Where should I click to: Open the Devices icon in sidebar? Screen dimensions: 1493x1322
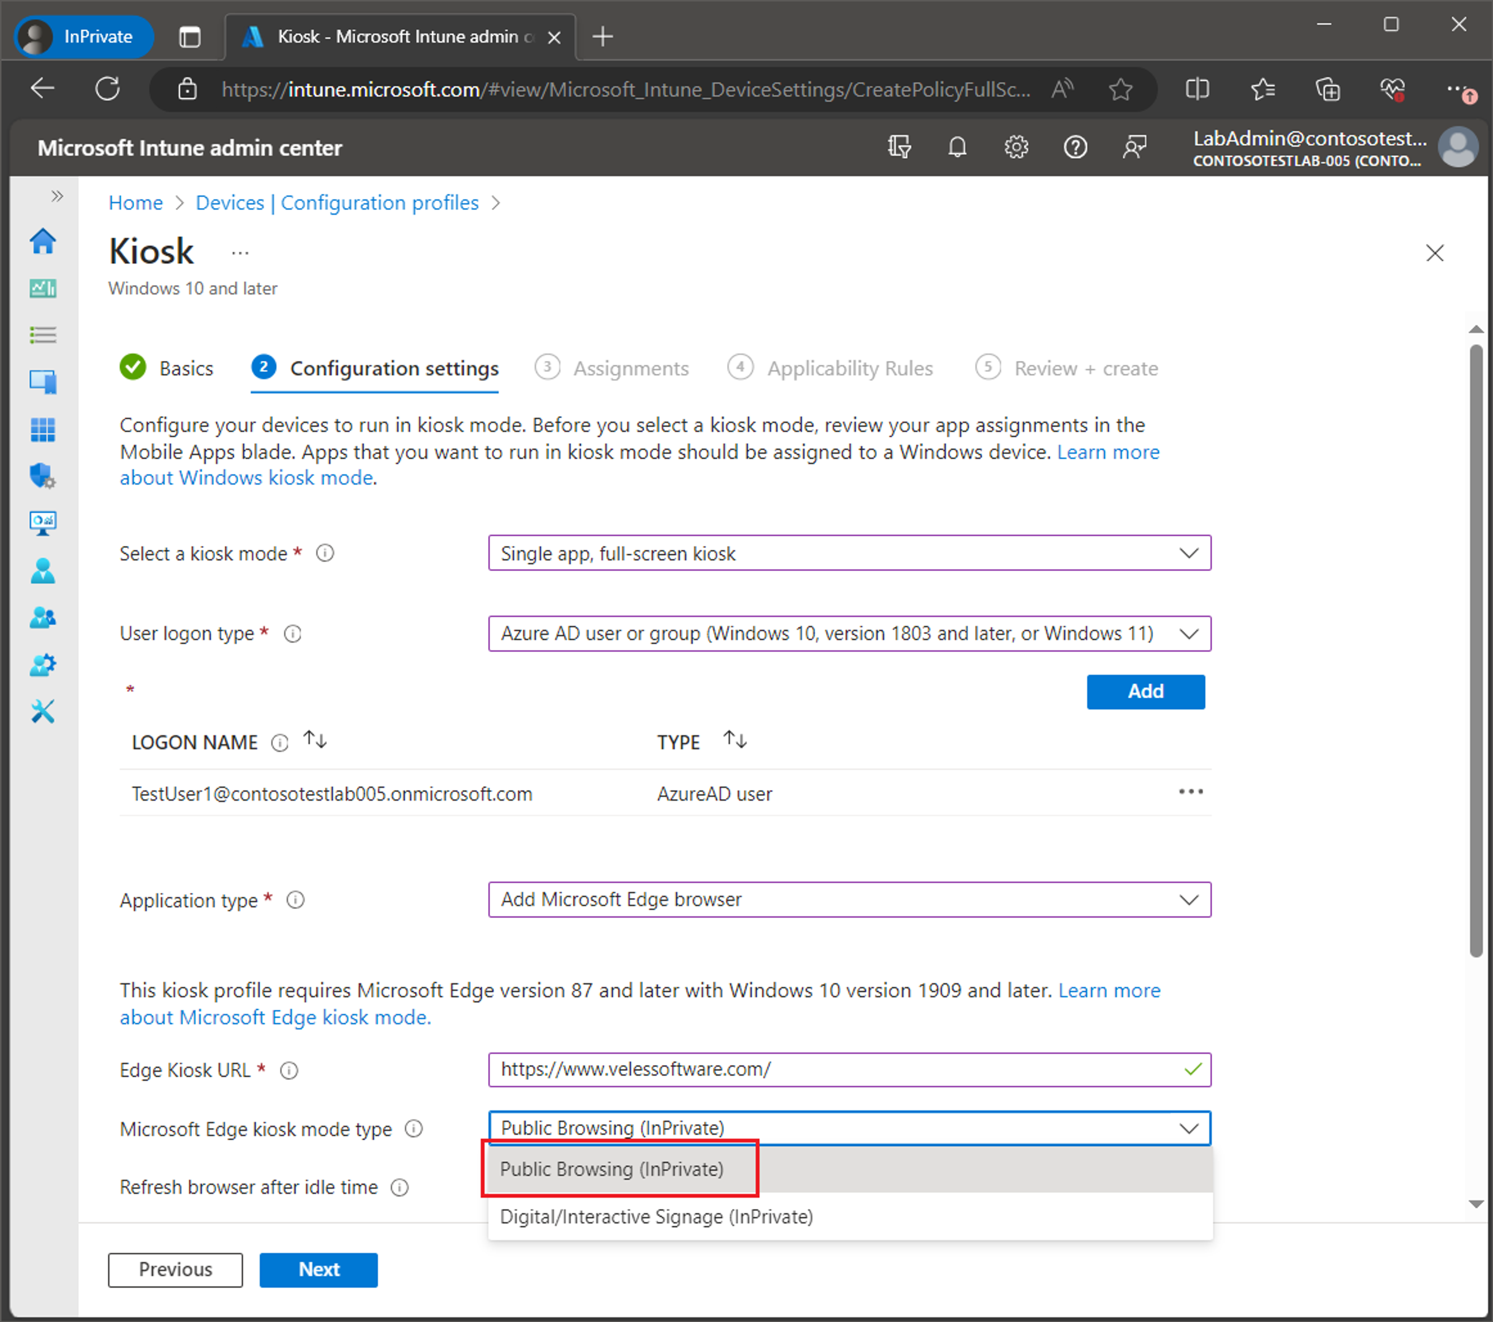click(43, 382)
